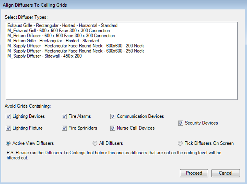
Task: Uncheck the Lighting Devices checkbox
Action: point(8,117)
